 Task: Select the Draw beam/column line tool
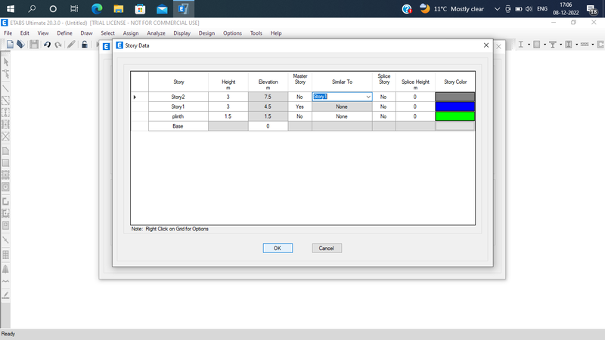(x=5, y=88)
